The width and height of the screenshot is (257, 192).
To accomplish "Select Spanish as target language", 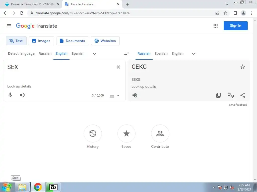I will click(161, 53).
